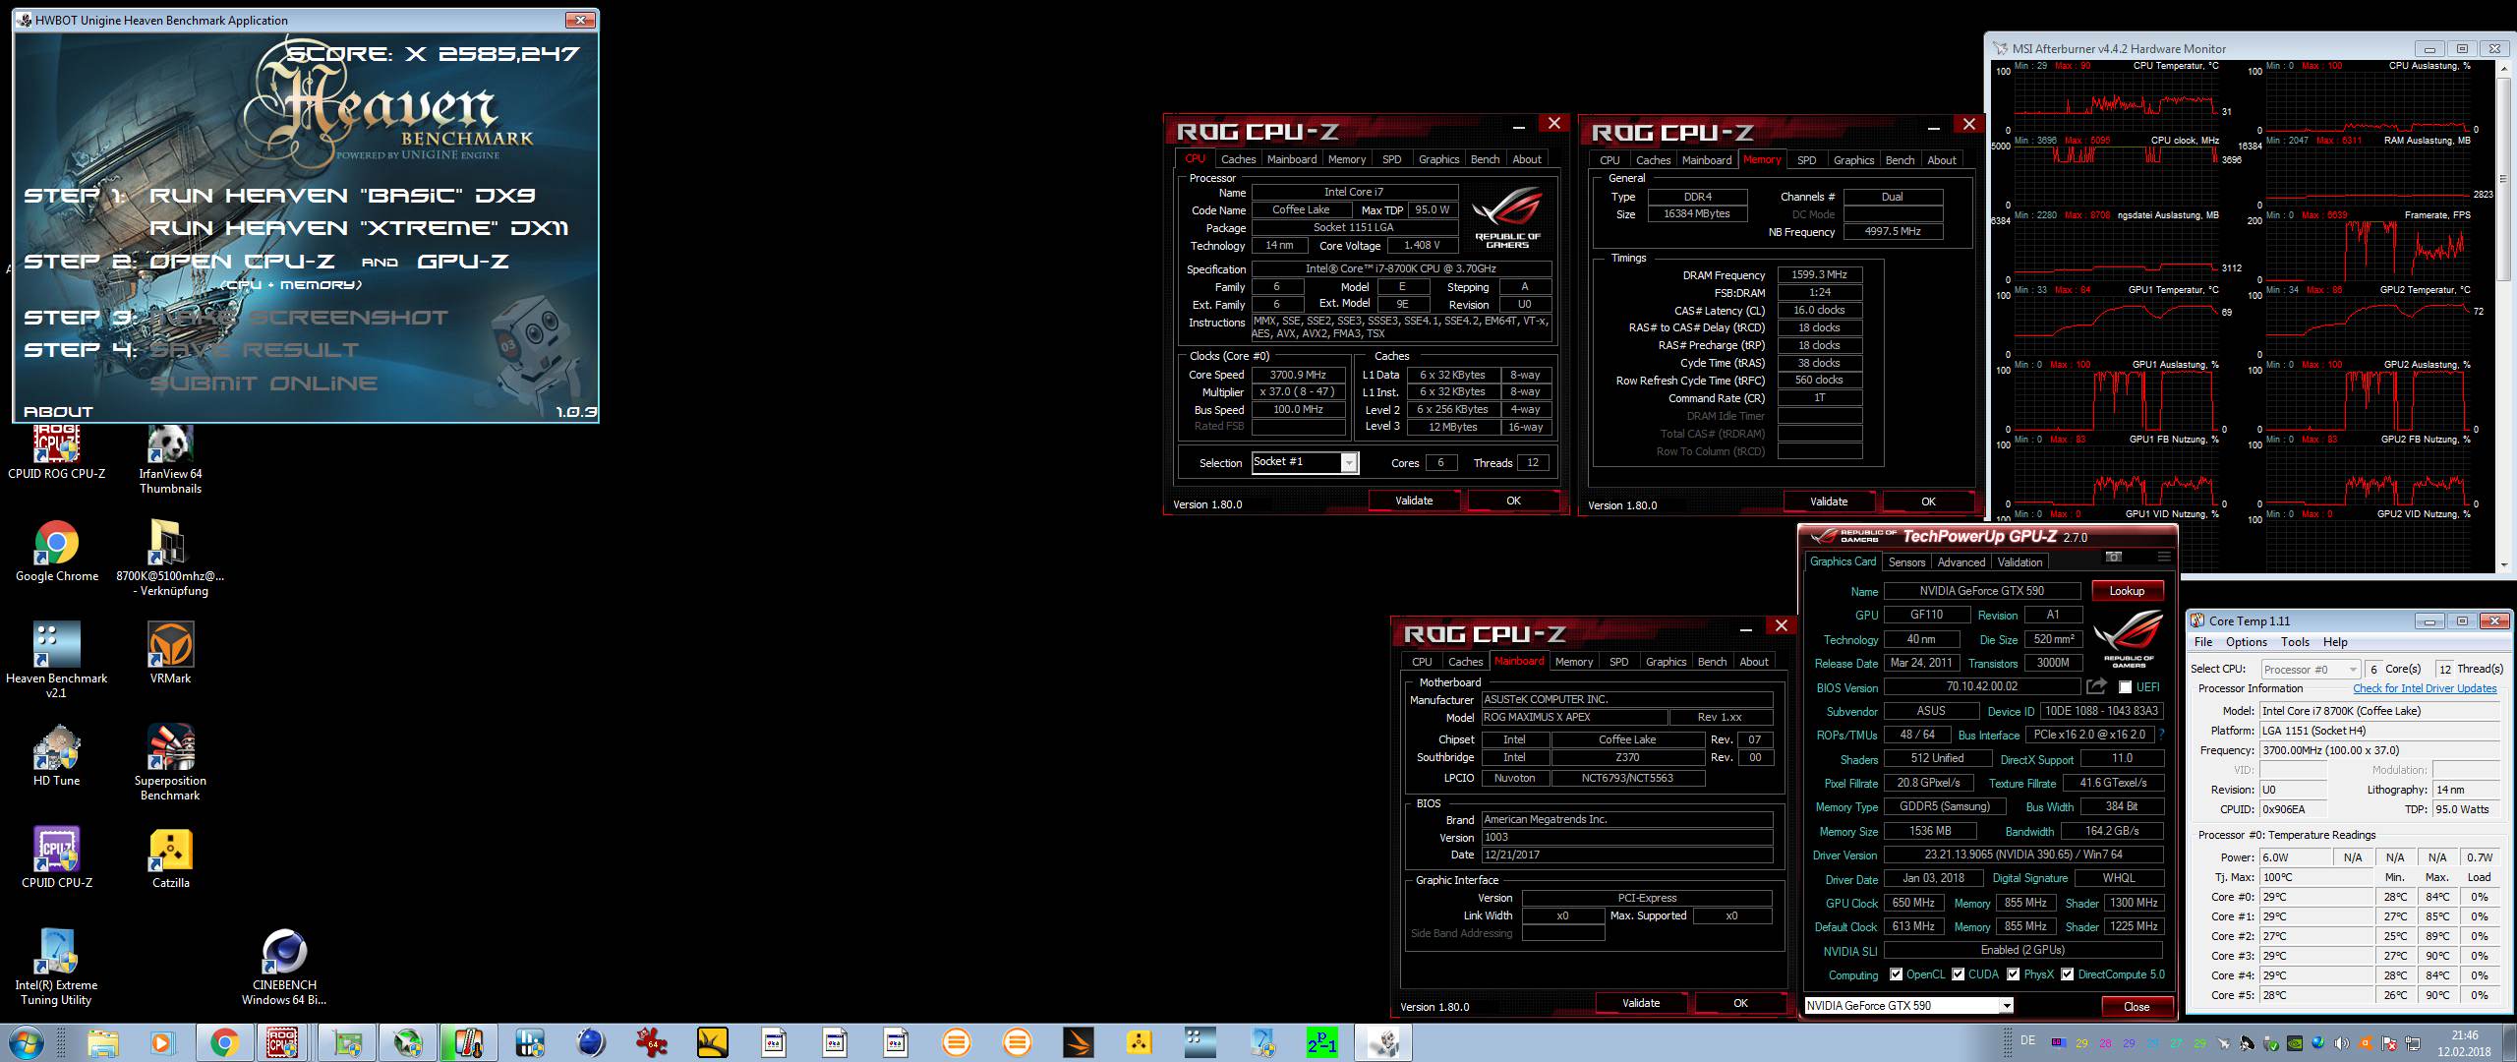
Task: Open the GPU-Z hamburger menu icon
Action: pyautogui.click(x=2164, y=558)
